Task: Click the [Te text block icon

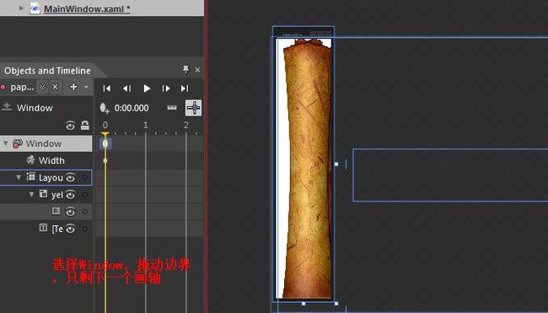Action: 43,228
